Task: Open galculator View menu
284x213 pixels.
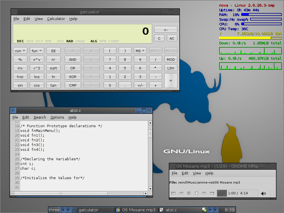Action: click(x=39, y=19)
